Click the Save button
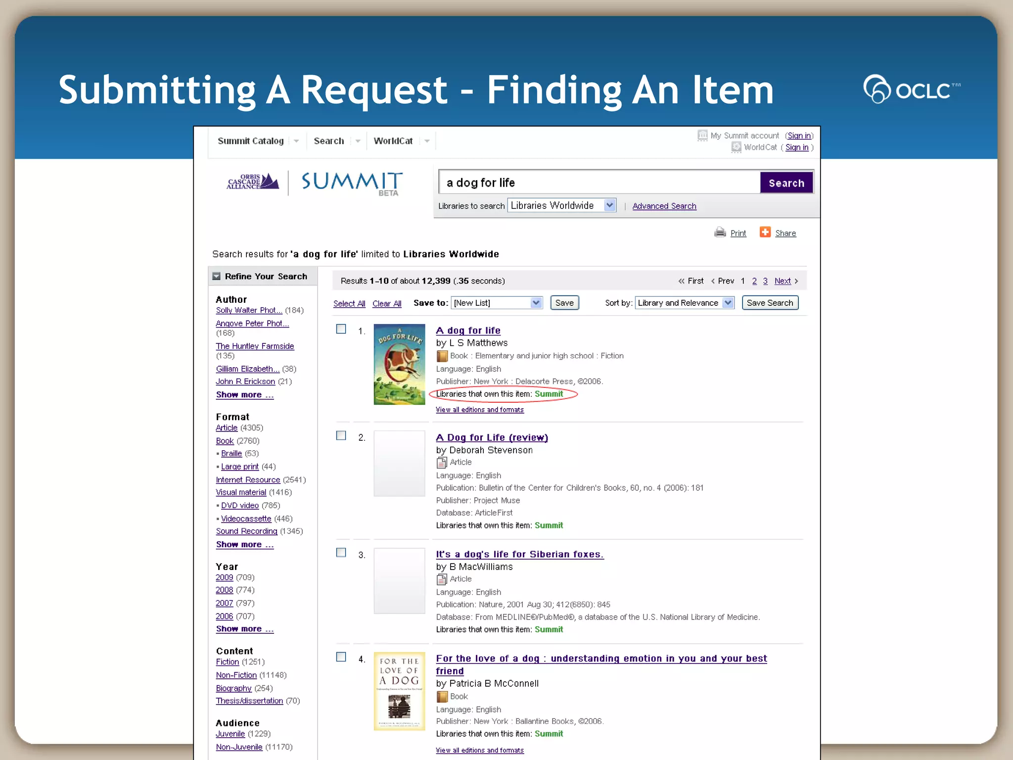The image size is (1013, 760). (x=564, y=303)
